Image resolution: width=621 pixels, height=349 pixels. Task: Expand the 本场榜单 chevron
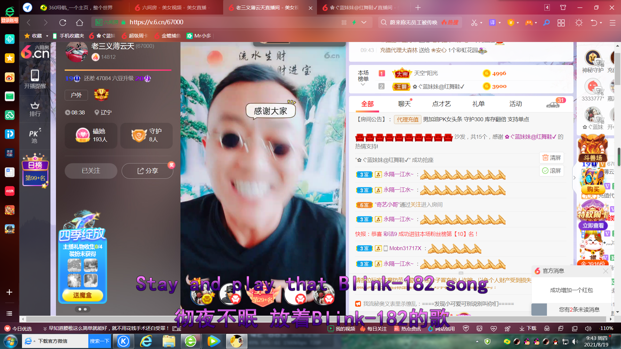click(x=363, y=84)
